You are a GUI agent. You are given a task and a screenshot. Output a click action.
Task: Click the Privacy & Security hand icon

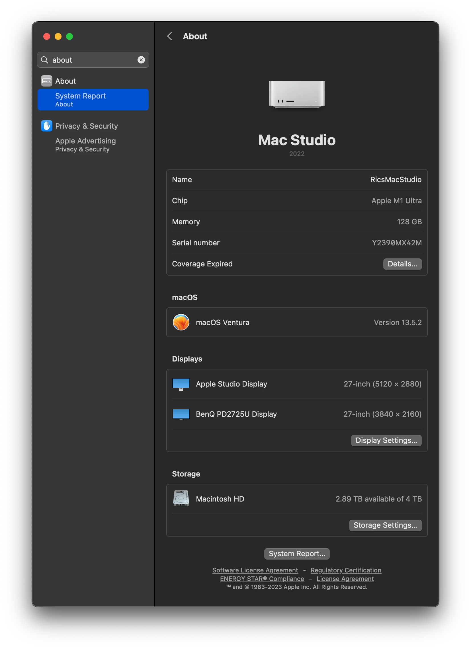point(47,126)
